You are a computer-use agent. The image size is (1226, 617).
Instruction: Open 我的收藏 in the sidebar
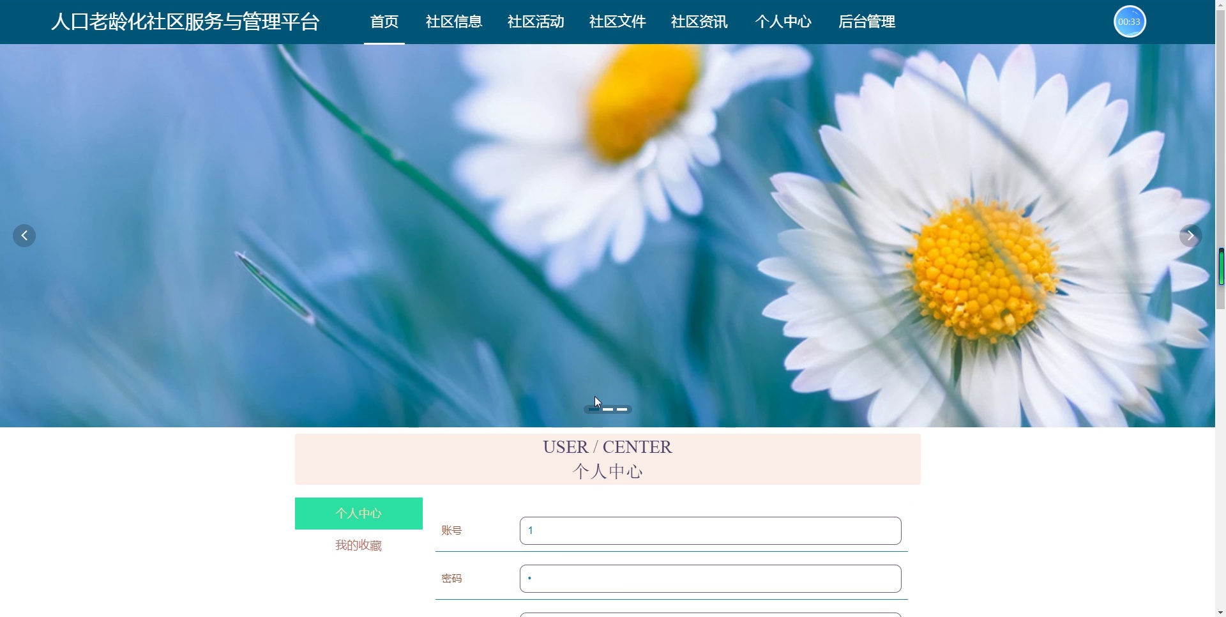click(359, 545)
